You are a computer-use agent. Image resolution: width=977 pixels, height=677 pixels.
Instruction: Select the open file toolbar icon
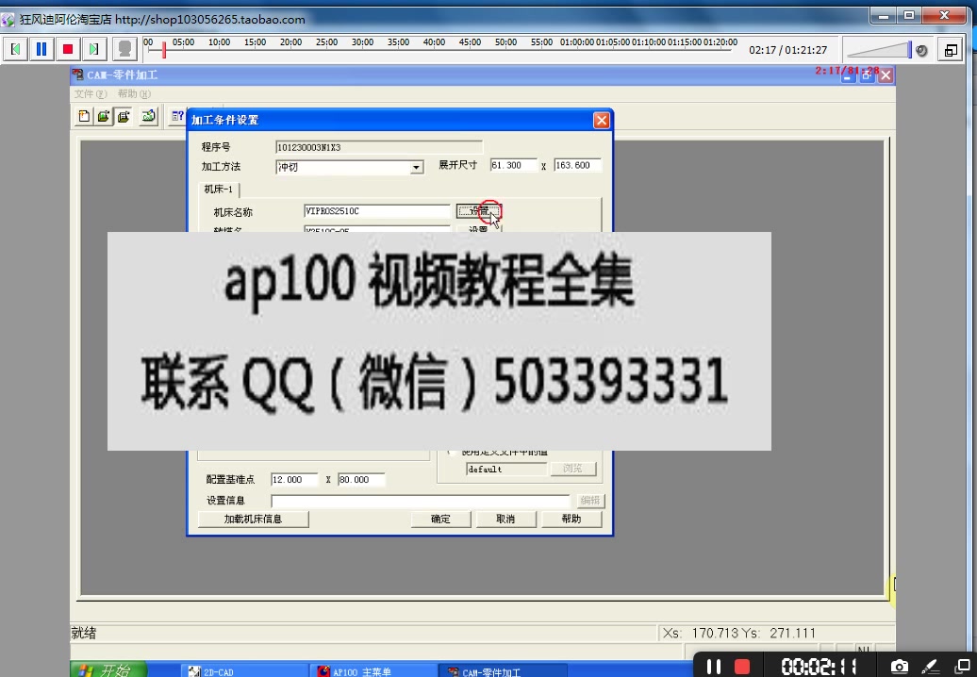pyautogui.click(x=102, y=115)
